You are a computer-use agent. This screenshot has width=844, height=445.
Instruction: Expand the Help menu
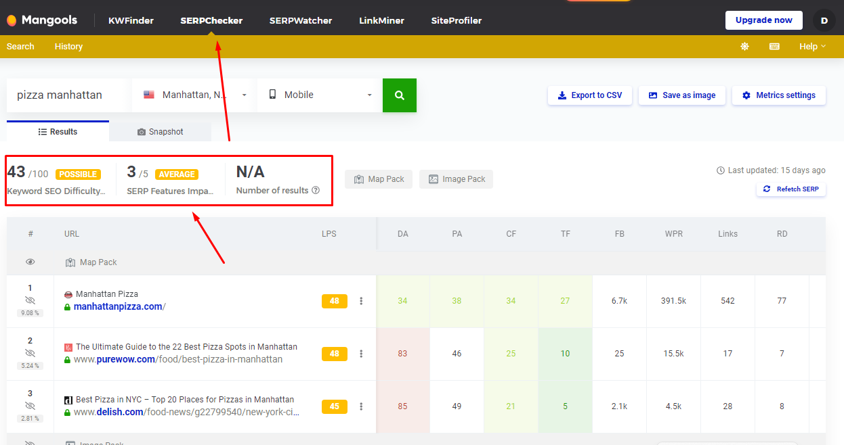(812, 47)
